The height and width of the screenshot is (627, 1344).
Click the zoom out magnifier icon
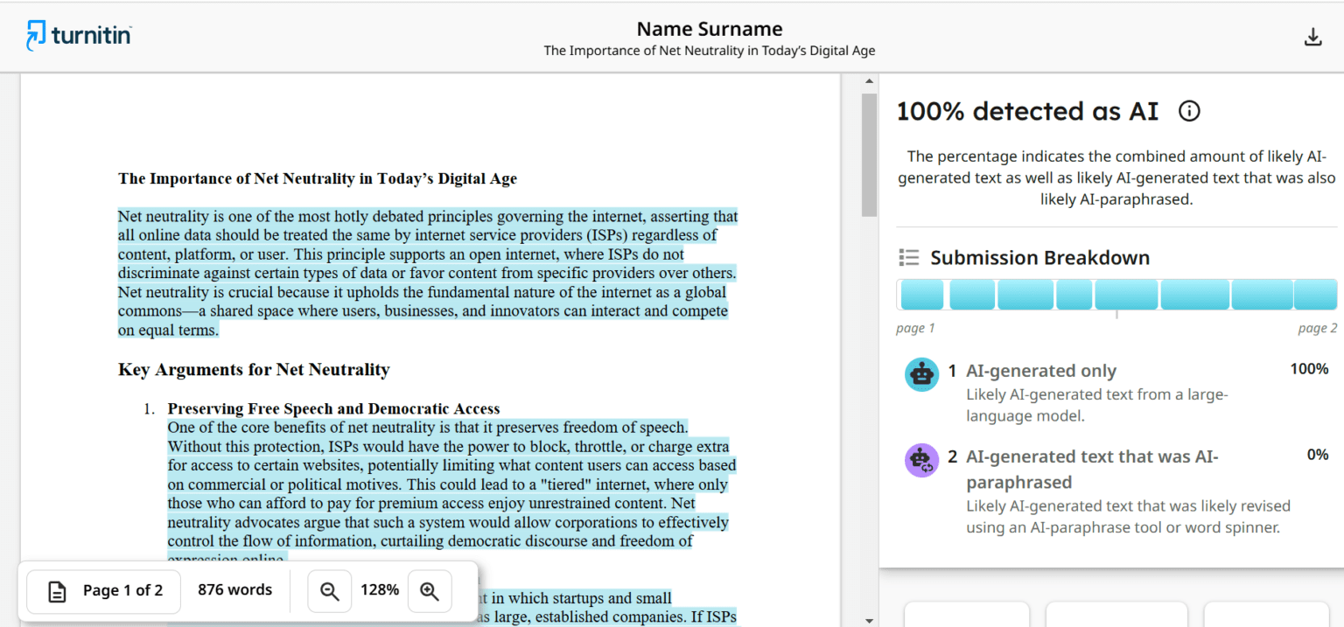tap(330, 591)
